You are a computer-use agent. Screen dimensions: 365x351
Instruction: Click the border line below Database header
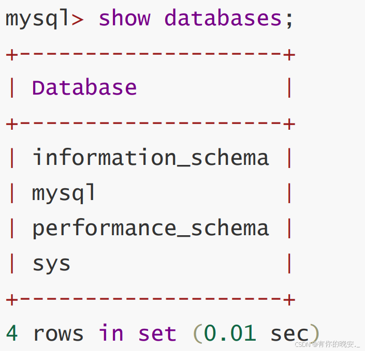point(150,124)
